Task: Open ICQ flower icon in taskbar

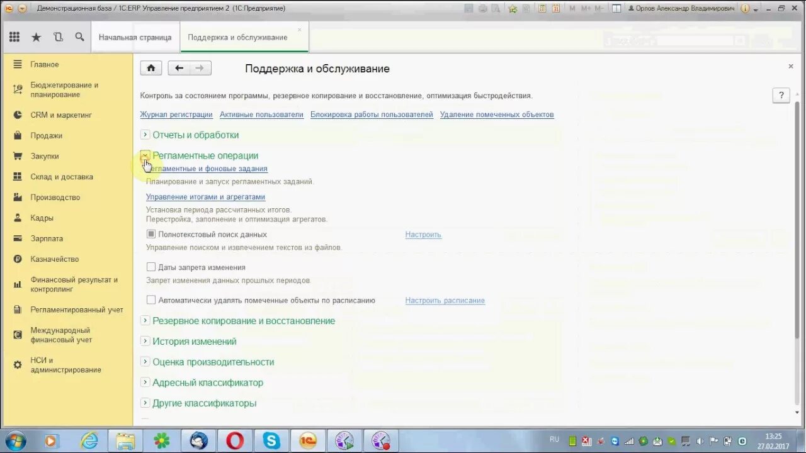Action: [x=162, y=440]
